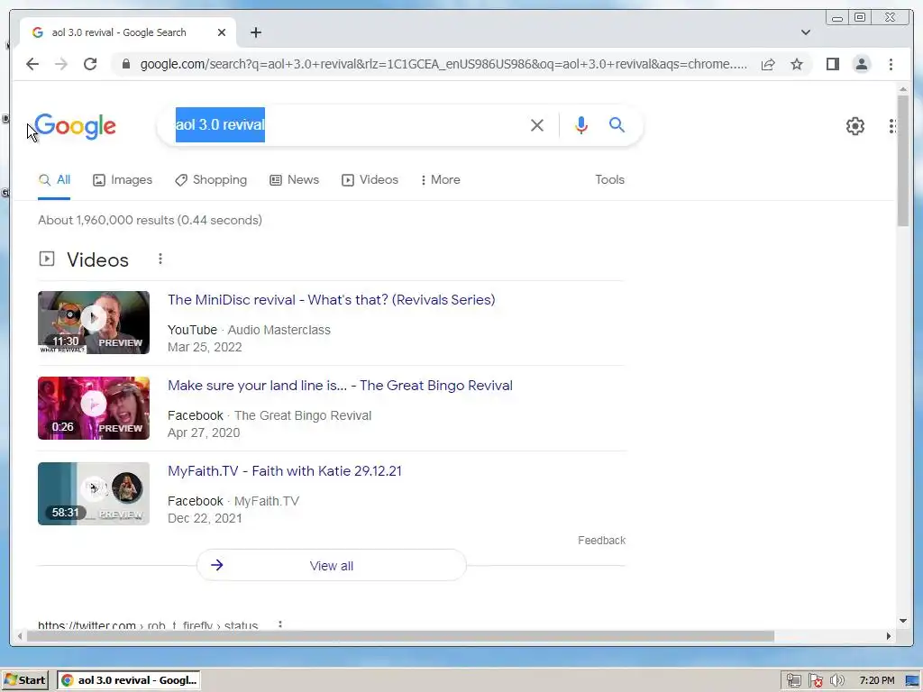The height and width of the screenshot is (692, 923).
Task: Expand the More search options
Action: pos(440,180)
